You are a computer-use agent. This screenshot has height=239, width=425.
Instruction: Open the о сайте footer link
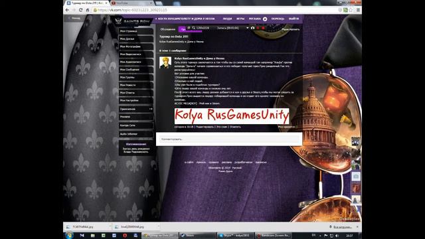pyautogui.click(x=189, y=162)
